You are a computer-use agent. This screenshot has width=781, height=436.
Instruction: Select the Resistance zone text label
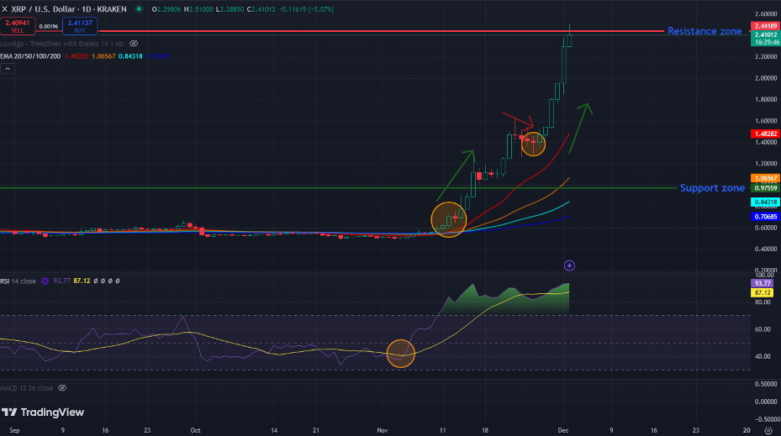point(704,31)
